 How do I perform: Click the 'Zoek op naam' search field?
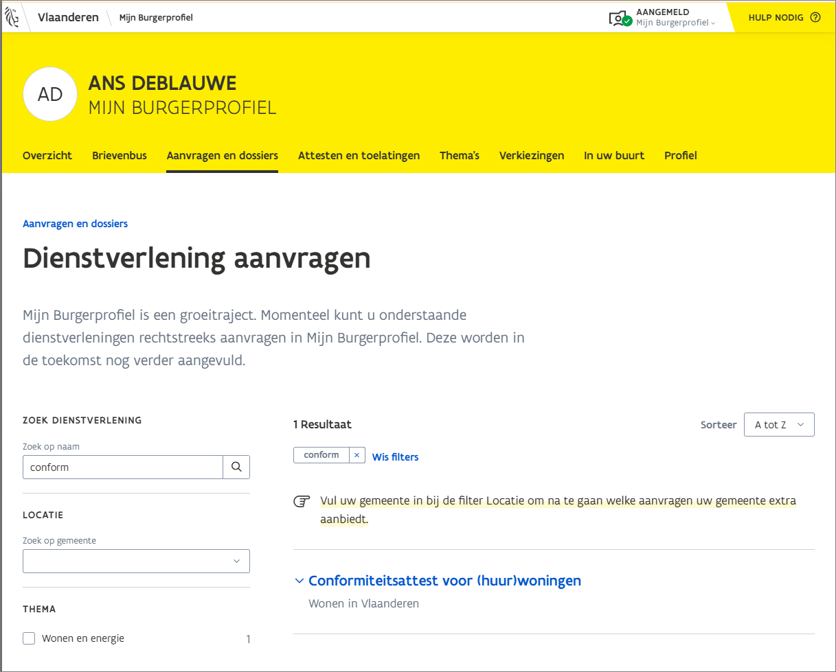pyautogui.click(x=123, y=467)
